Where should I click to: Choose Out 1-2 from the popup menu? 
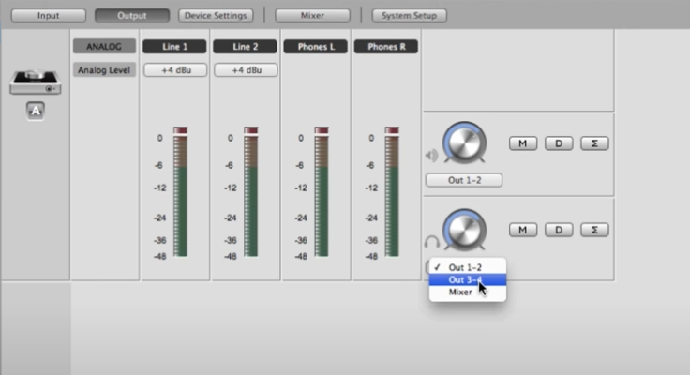click(467, 267)
